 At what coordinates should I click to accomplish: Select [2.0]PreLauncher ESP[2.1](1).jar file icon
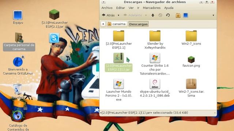pos(118,58)
